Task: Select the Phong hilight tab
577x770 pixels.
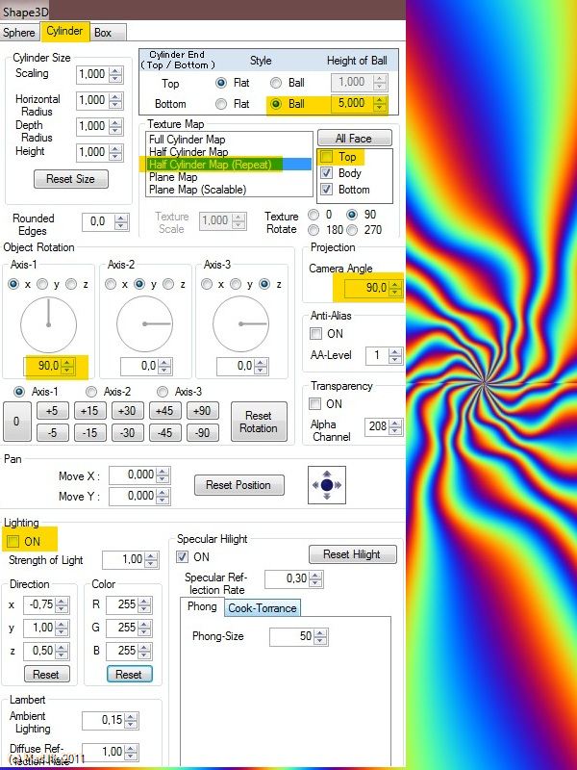Action: 202,606
